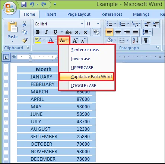Shrink font size with small A

83,40
